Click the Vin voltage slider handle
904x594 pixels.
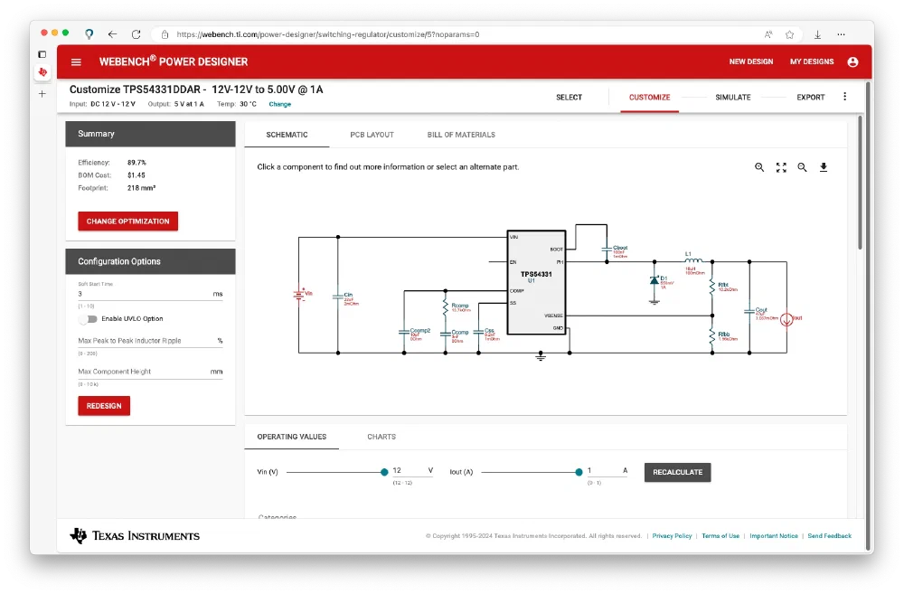click(384, 472)
